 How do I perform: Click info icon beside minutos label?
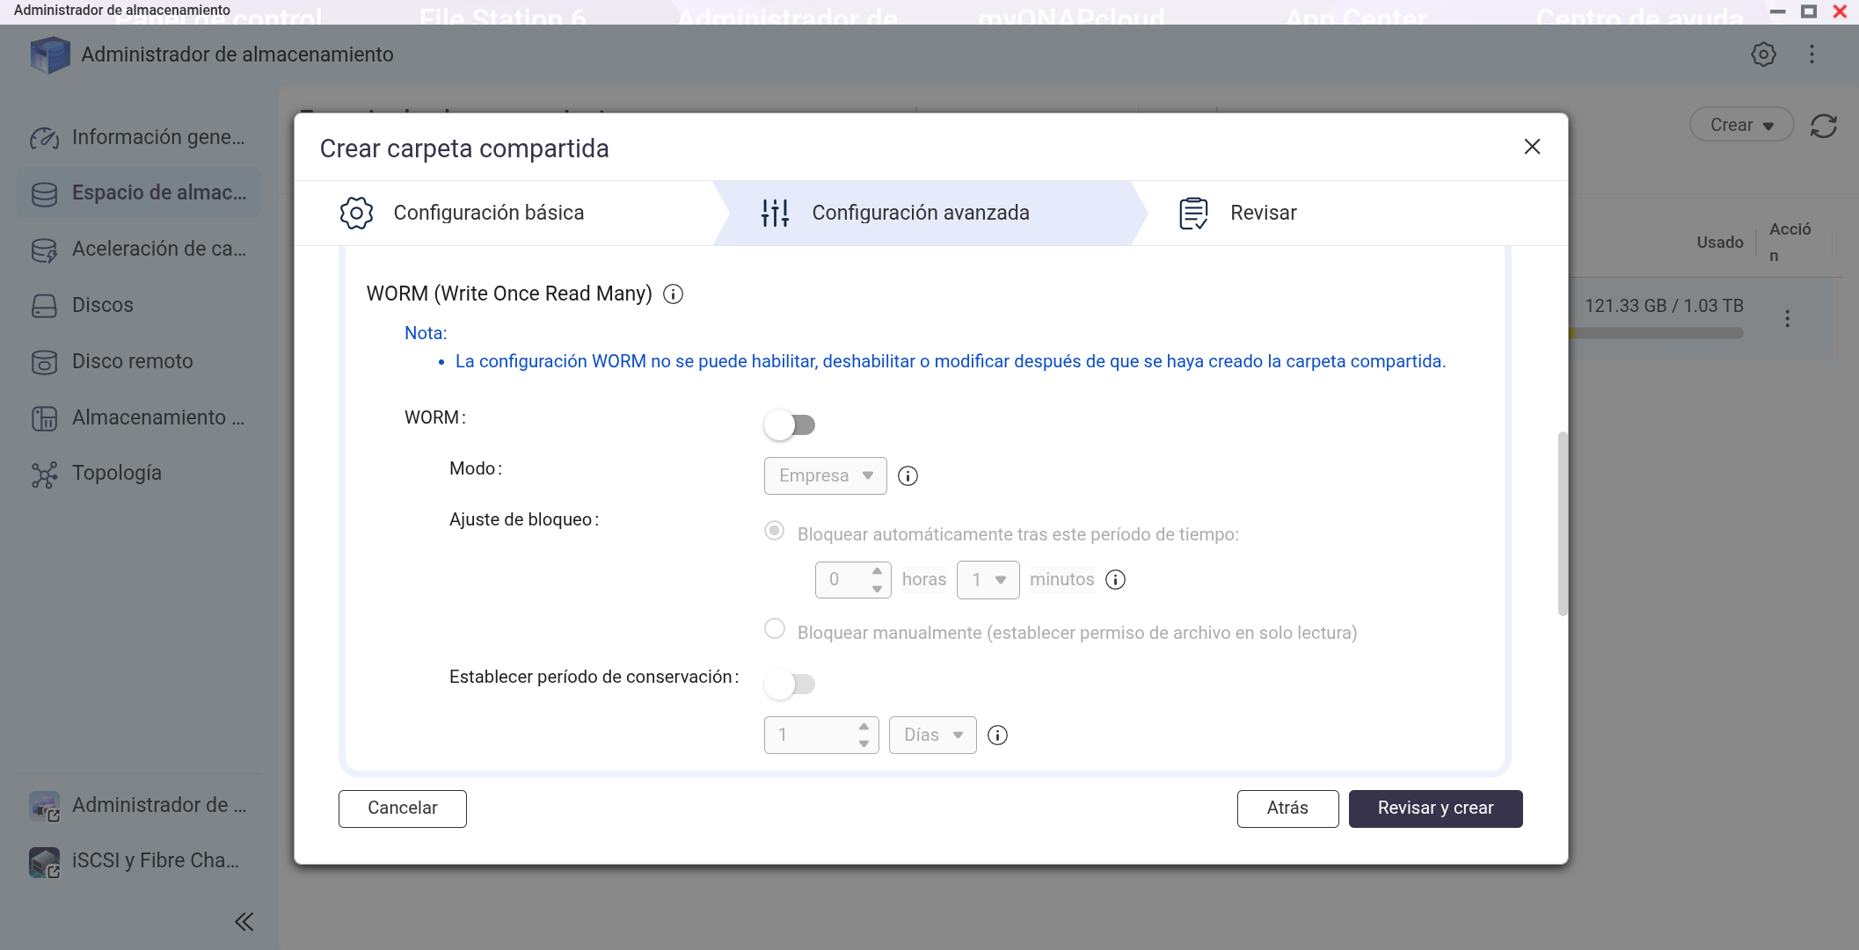click(1115, 580)
